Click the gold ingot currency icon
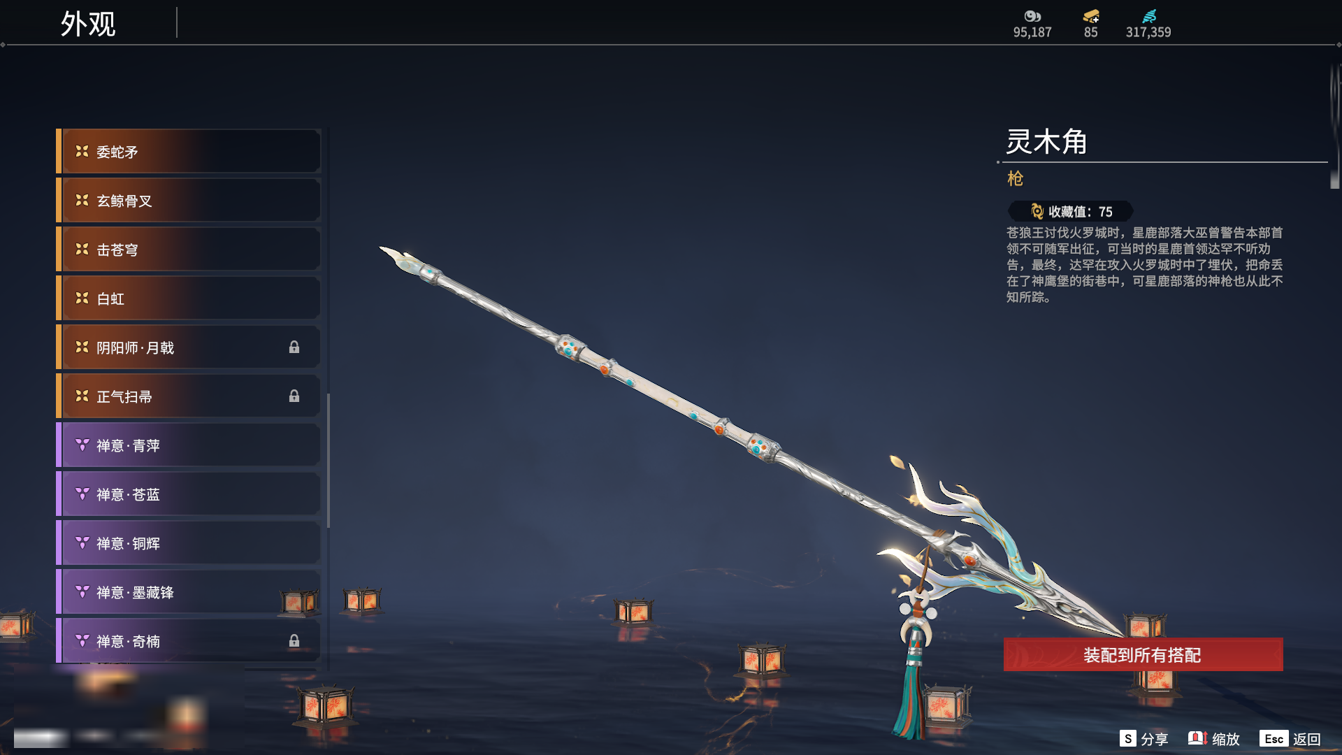 click(1091, 16)
